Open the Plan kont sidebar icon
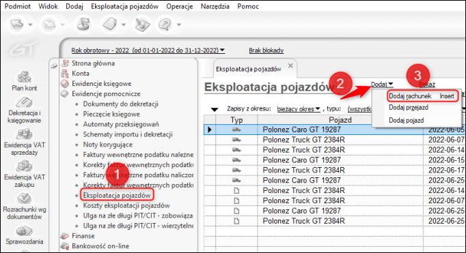The width and height of the screenshot is (466, 253). (x=25, y=80)
